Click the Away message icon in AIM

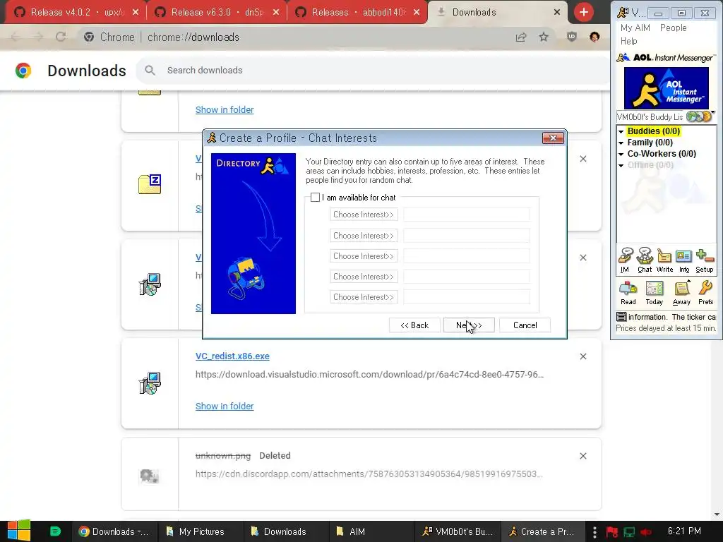[x=681, y=293]
